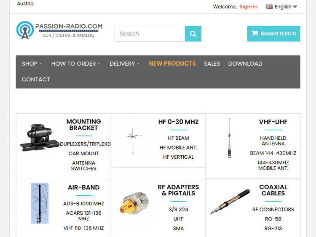This screenshot has width=316, height=237.
Task: Go to NEW PRODUCTS page
Action: [172, 64]
